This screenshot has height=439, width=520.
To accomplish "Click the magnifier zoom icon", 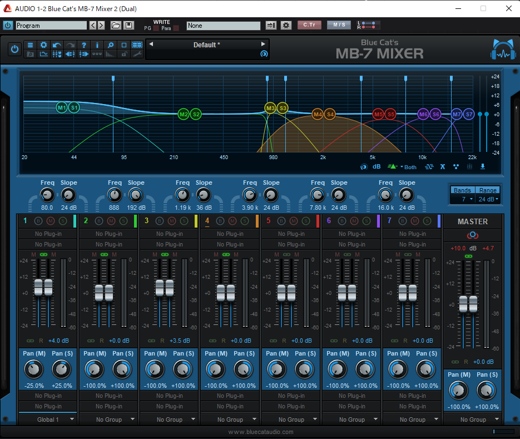I will [111, 45].
